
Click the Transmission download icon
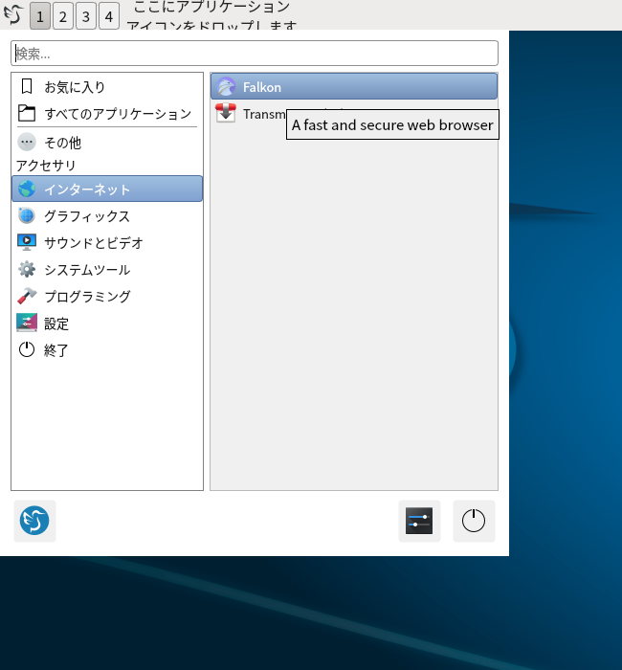tap(226, 113)
